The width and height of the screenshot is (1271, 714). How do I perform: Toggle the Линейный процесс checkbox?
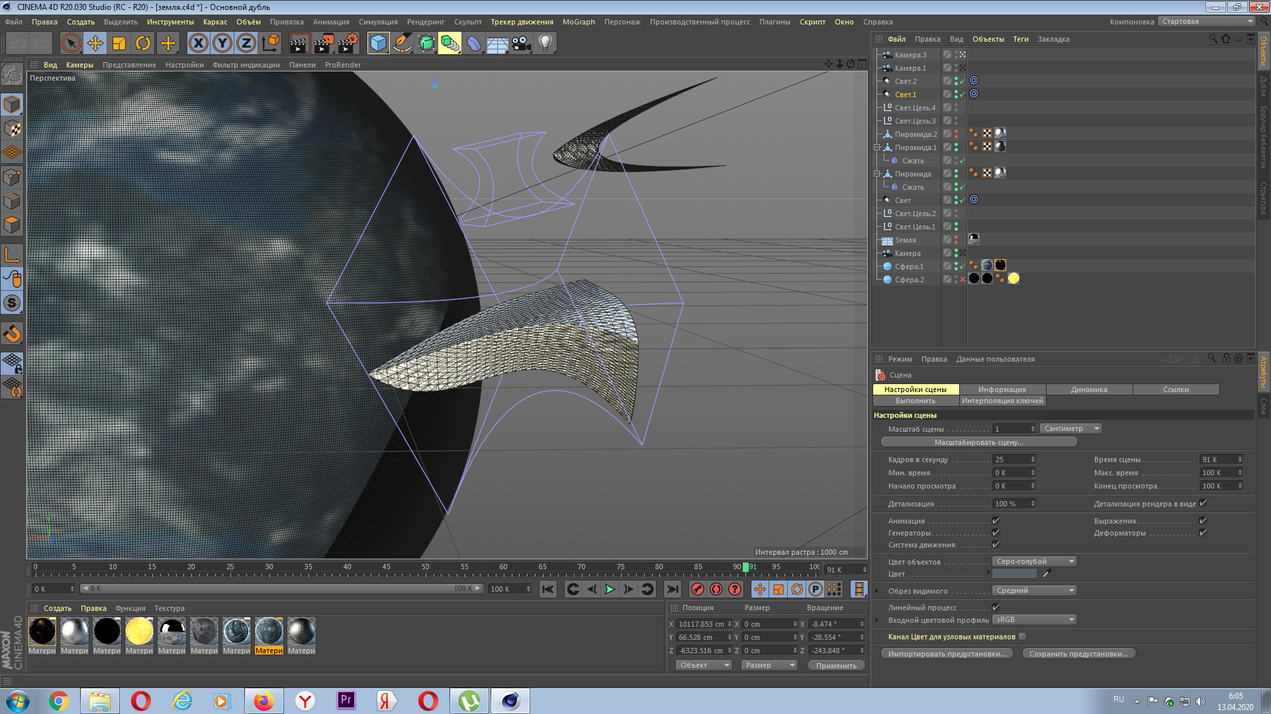(996, 608)
